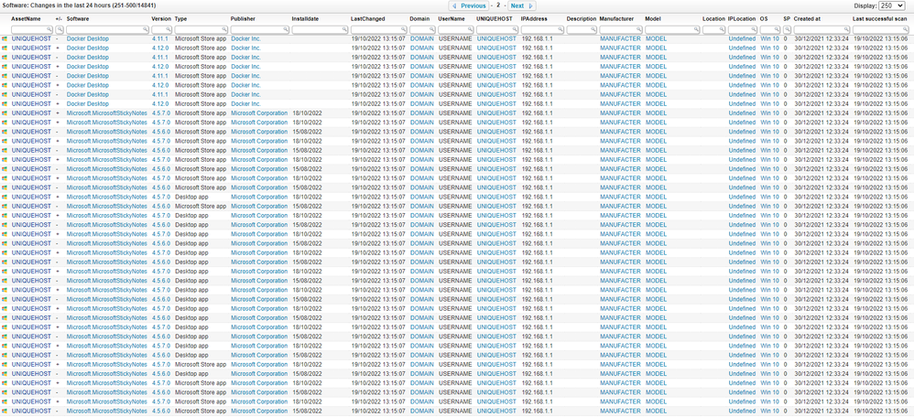Go to the Previous results page
This screenshot has width=914, height=417.
(x=473, y=5)
